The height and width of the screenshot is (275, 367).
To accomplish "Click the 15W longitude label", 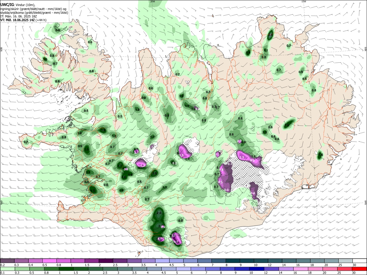I will point(304,1).
